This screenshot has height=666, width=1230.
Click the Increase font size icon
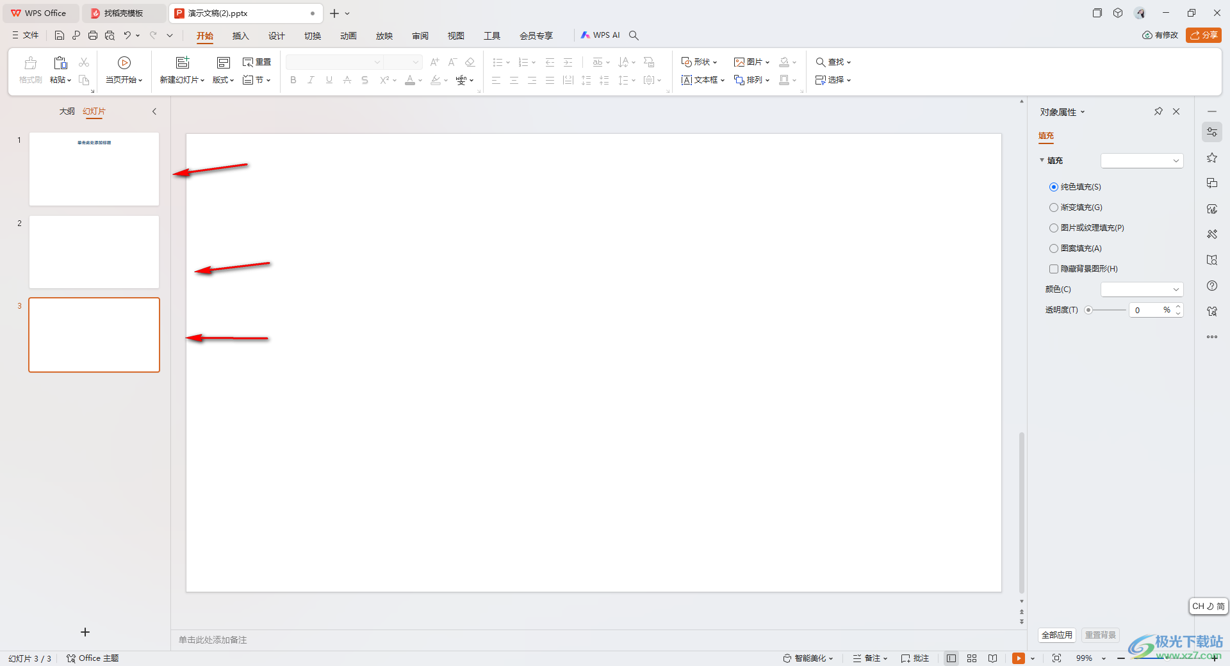[x=435, y=62]
